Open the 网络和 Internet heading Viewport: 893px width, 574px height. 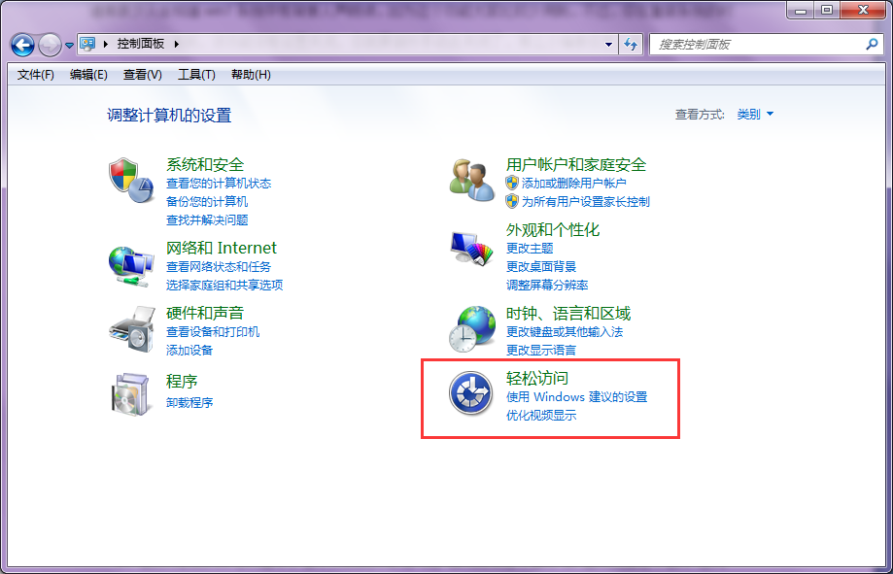[222, 248]
